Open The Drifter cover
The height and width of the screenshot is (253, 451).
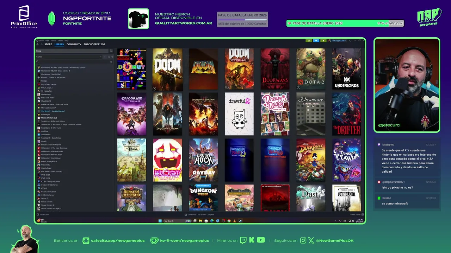pos(347,114)
